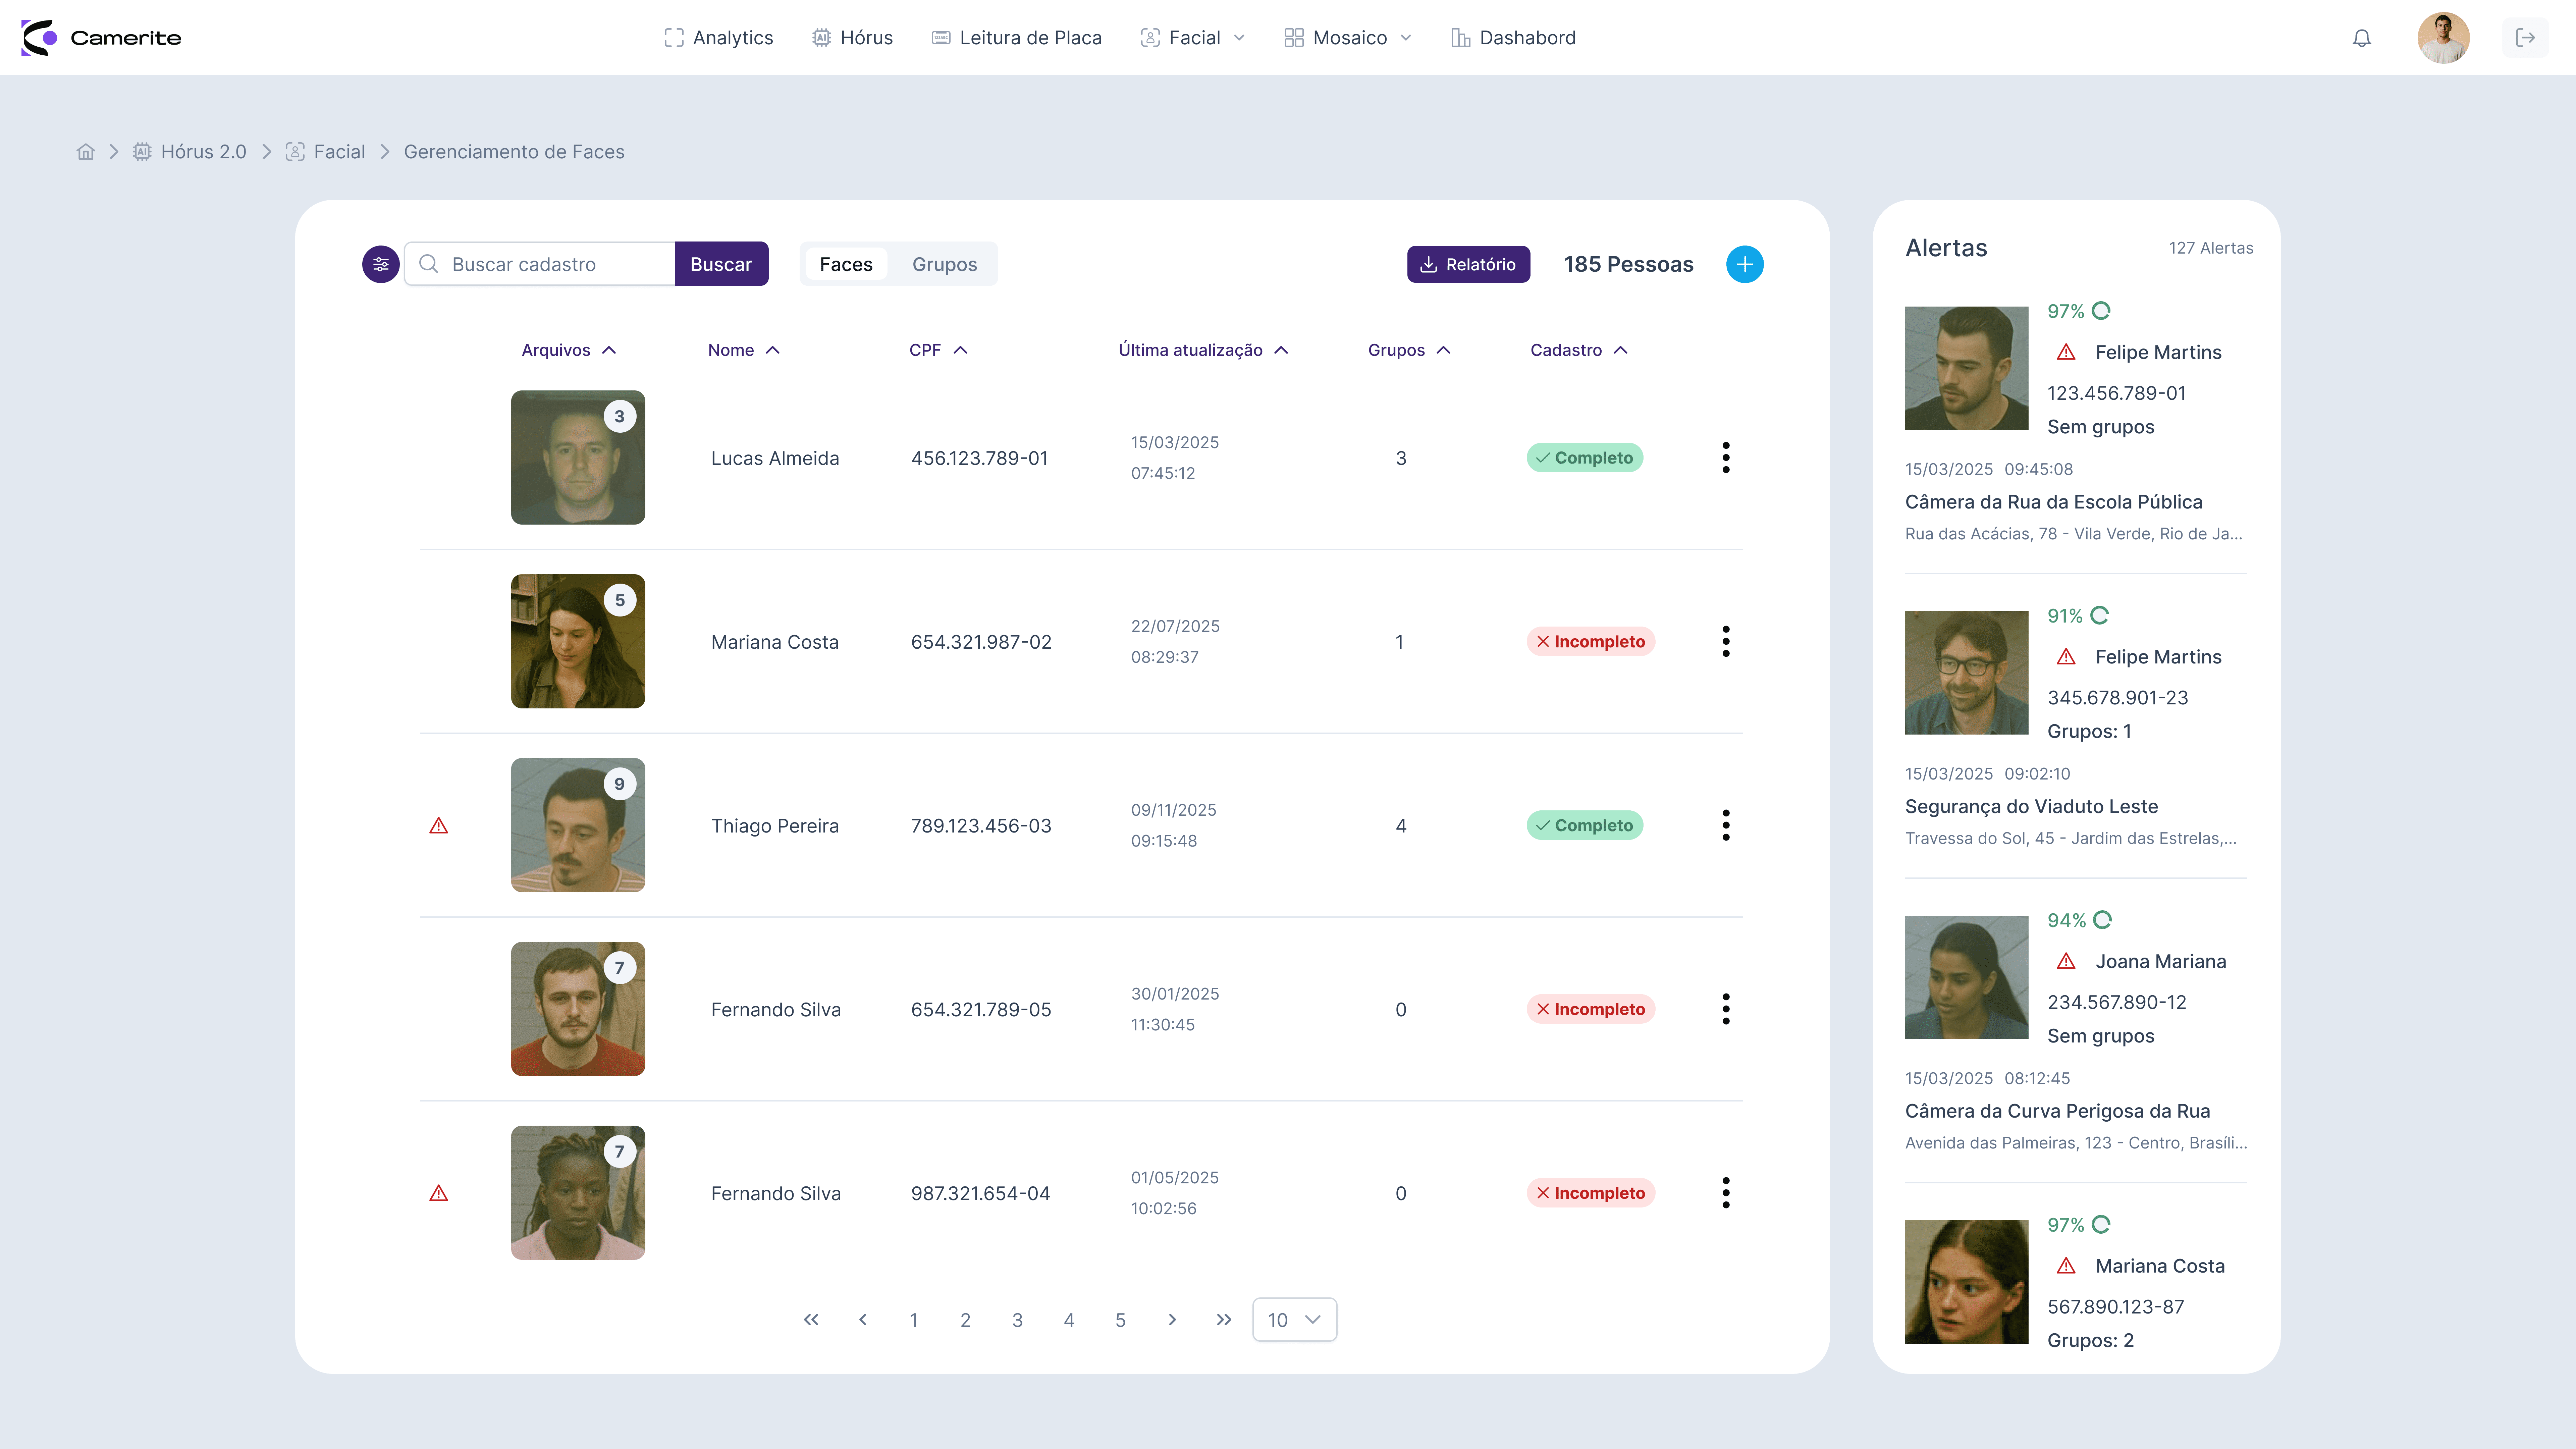Image resolution: width=2576 pixels, height=1449 pixels.
Task: Go to the home breadcrumb icon
Action: 86,152
